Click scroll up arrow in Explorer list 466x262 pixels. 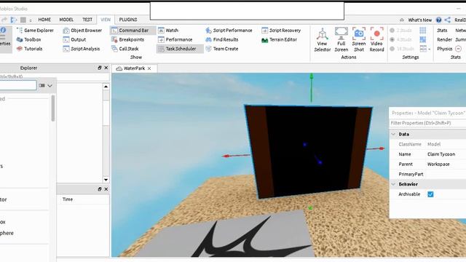(106, 87)
